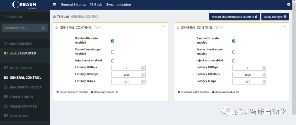
Task: Click TSN Lab breadcrumb text
Action: click(x=63, y=17)
